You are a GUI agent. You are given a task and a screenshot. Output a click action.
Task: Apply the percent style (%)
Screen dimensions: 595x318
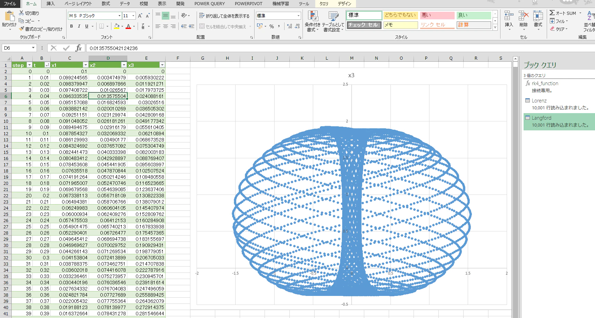pyautogui.click(x=272, y=26)
